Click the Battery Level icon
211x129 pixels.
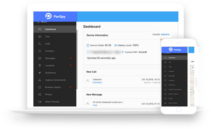coord(116,45)
